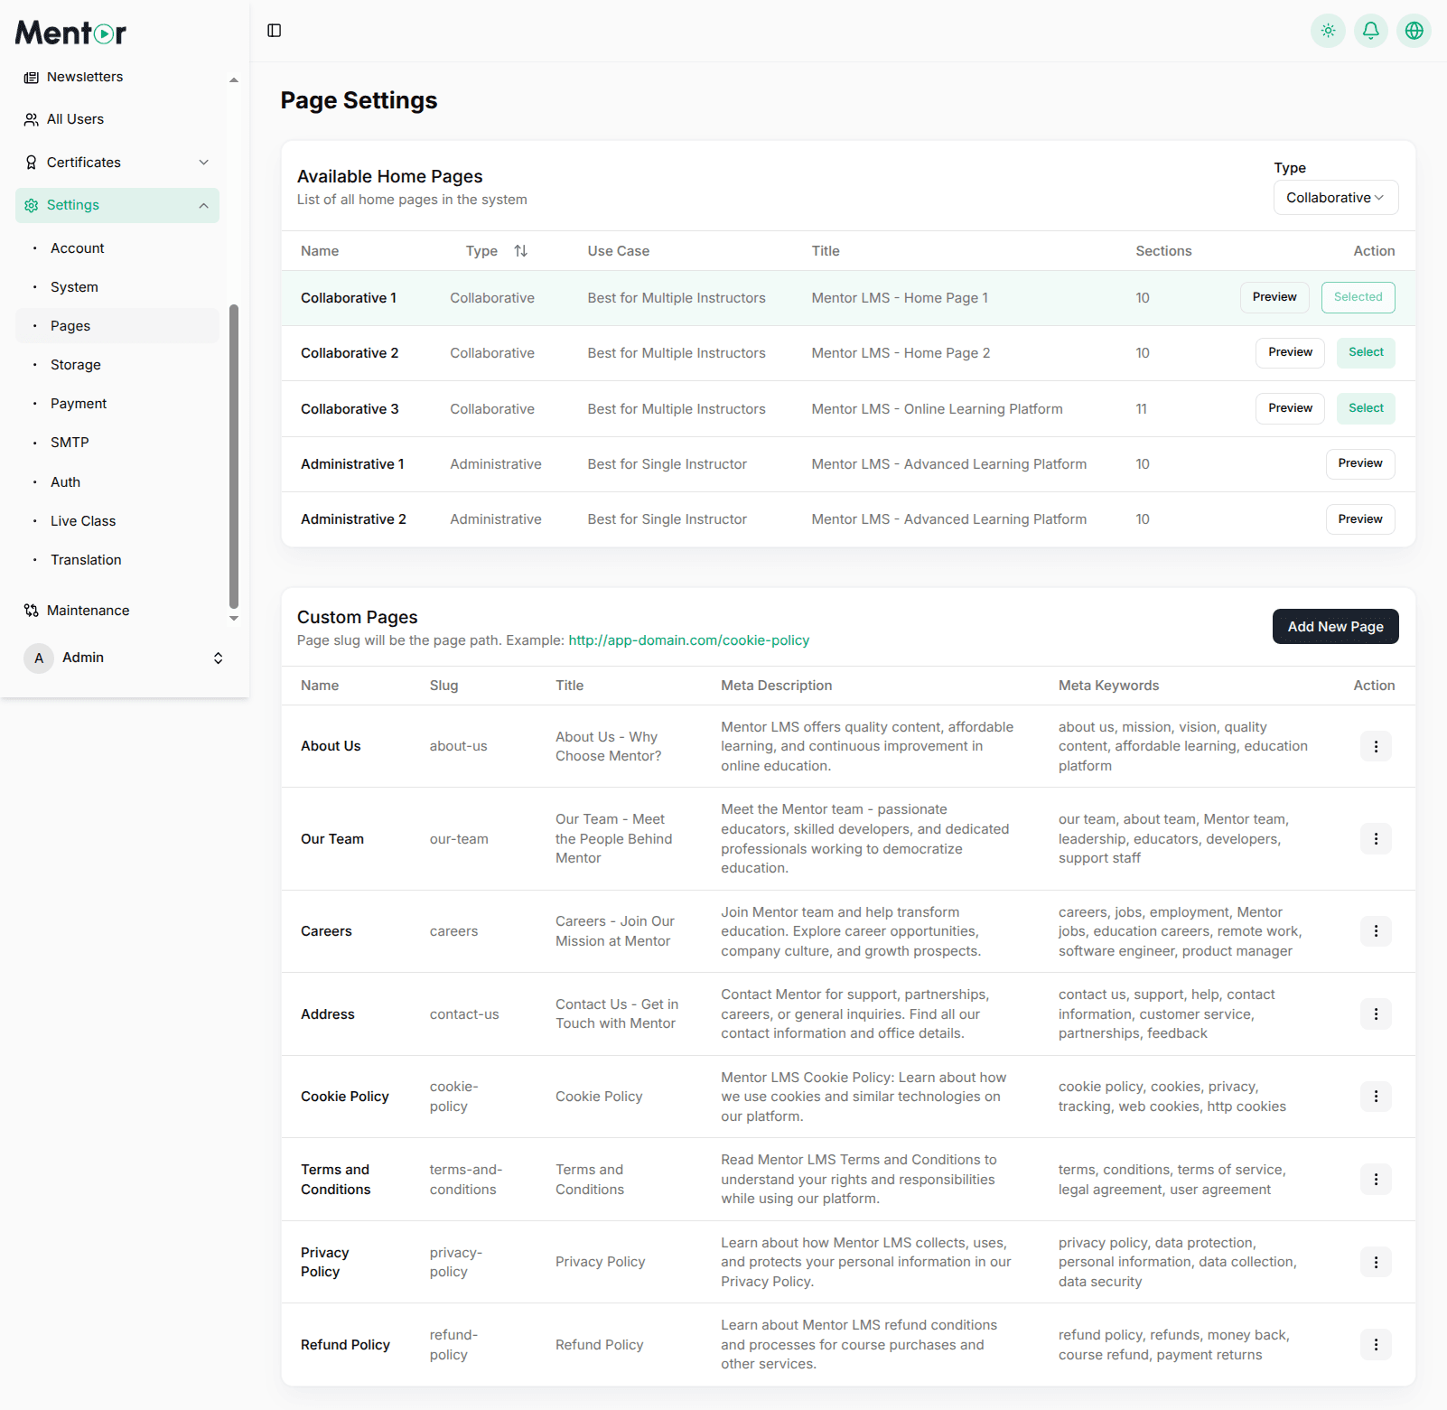Click the All Users sidebar icon
The height and width of the screenshot is (1410, 1447).
pyautogui.click(x=31, y=118)
